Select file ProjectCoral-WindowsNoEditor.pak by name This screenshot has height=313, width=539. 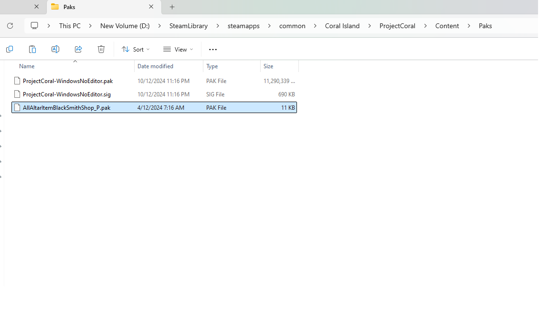[x=68, y=81]
